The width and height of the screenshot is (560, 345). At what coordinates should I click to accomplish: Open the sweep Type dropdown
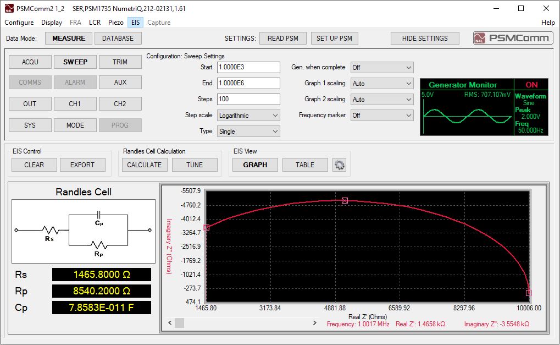(x=248, y=131)
